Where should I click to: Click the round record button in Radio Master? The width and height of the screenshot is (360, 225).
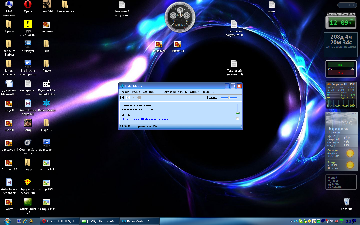[139, 98]
